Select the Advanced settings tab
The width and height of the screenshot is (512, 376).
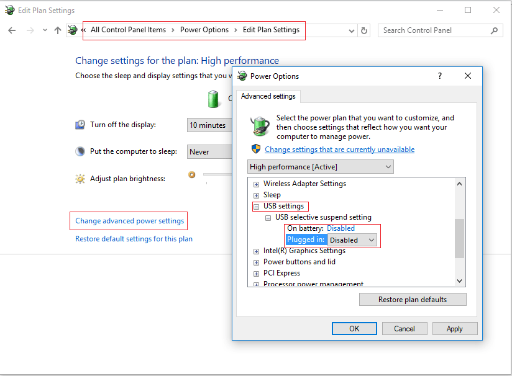(x=268, y=96)
